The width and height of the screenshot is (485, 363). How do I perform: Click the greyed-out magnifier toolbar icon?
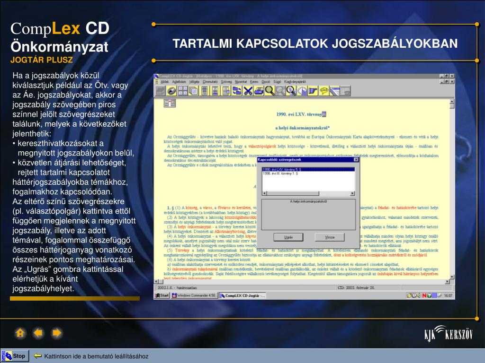[x=280, y=91]
